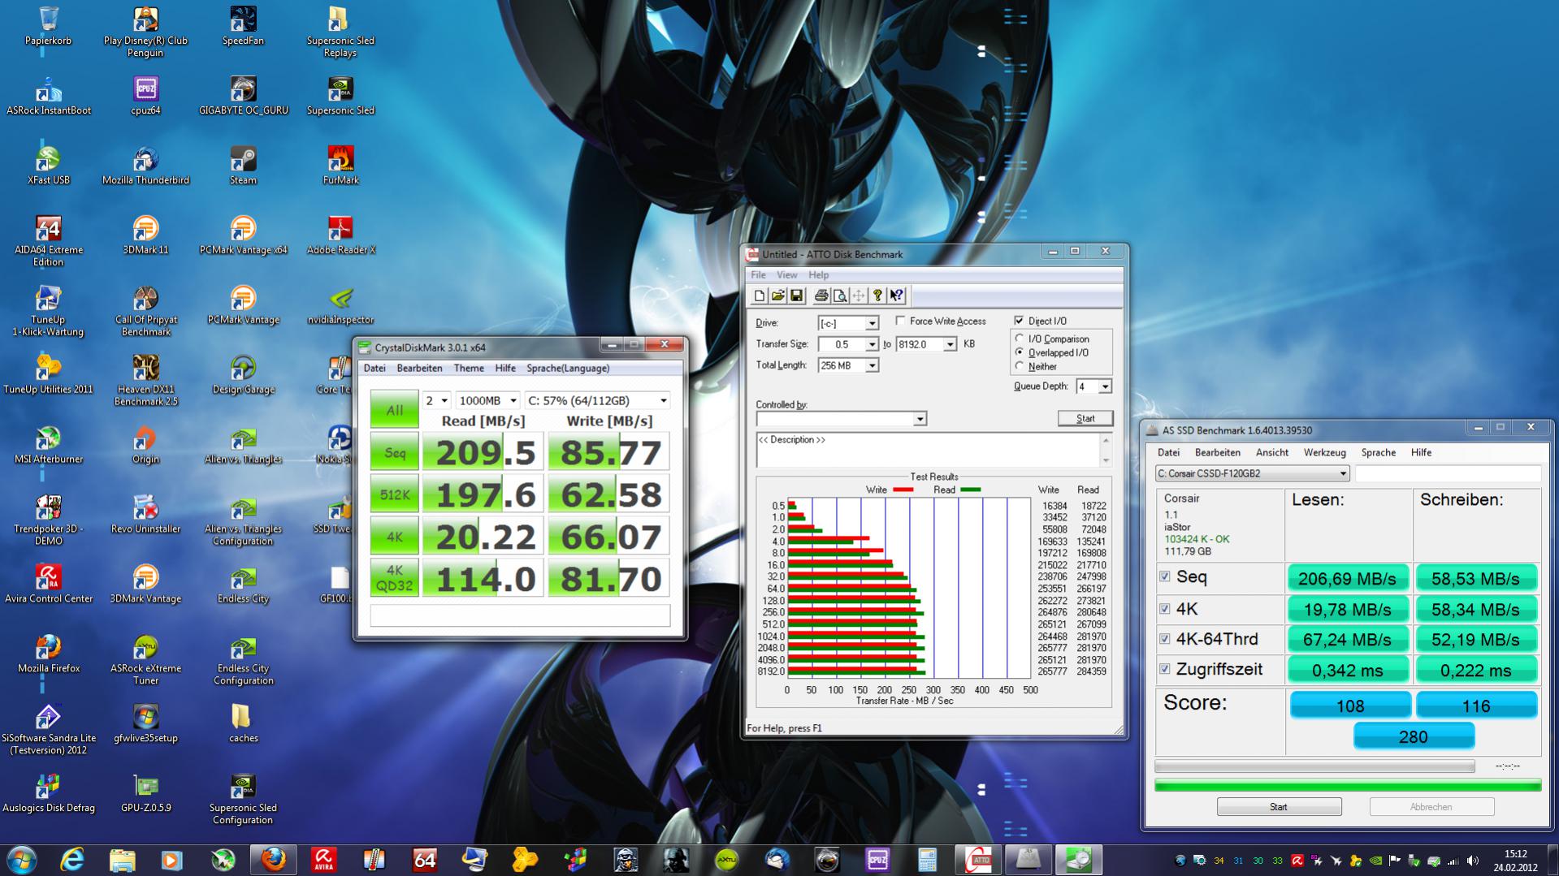
Task: Click 4K QD32 button in CrystalDiskMark
Action: pyautogui.click(x=394, y=578)
